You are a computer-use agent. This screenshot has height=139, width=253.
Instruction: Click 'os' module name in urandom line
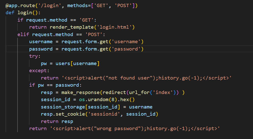point(82,100)
